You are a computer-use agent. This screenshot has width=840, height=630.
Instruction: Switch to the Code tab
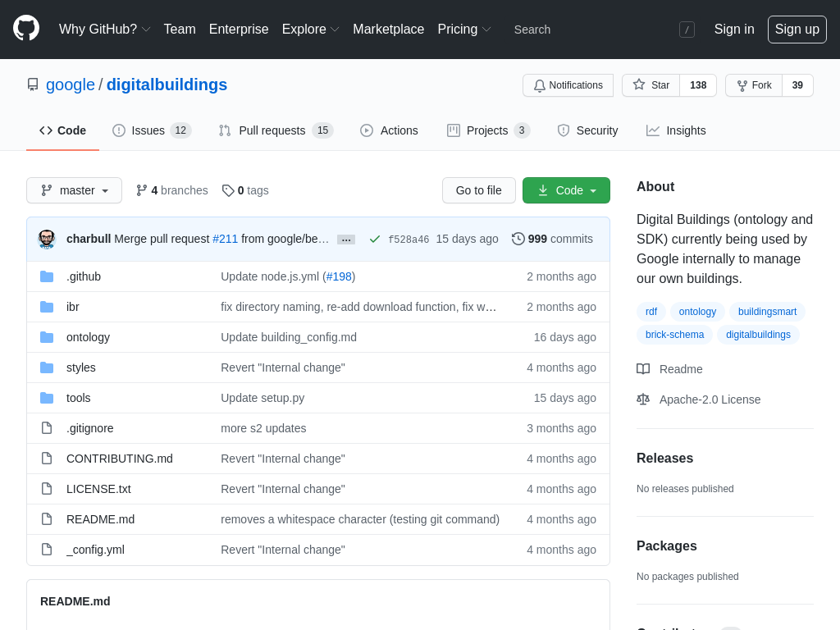pos(62,130)
